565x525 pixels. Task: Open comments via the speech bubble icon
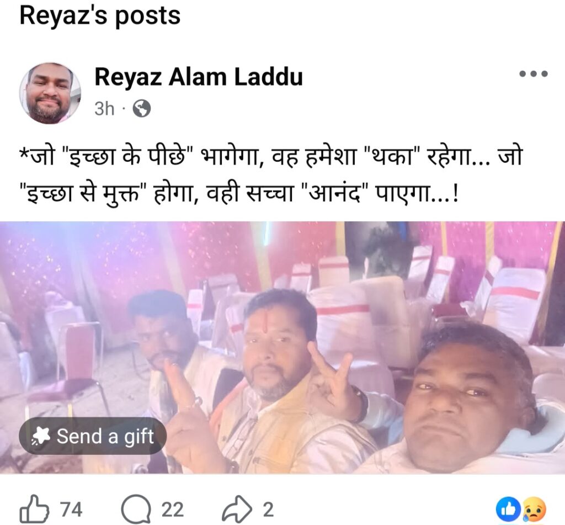pos(136,510)
